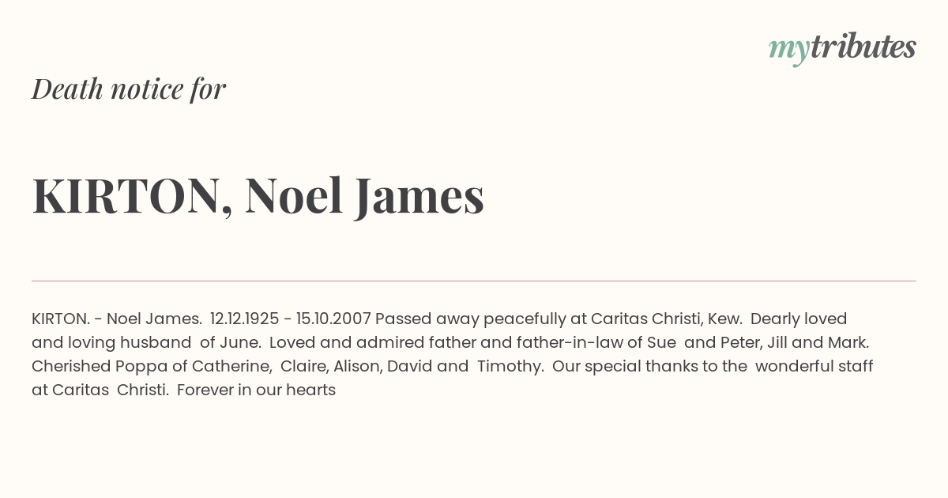Click the horizontal divider line
This screenshot has height=498, width=948.
tap(474, 281)
